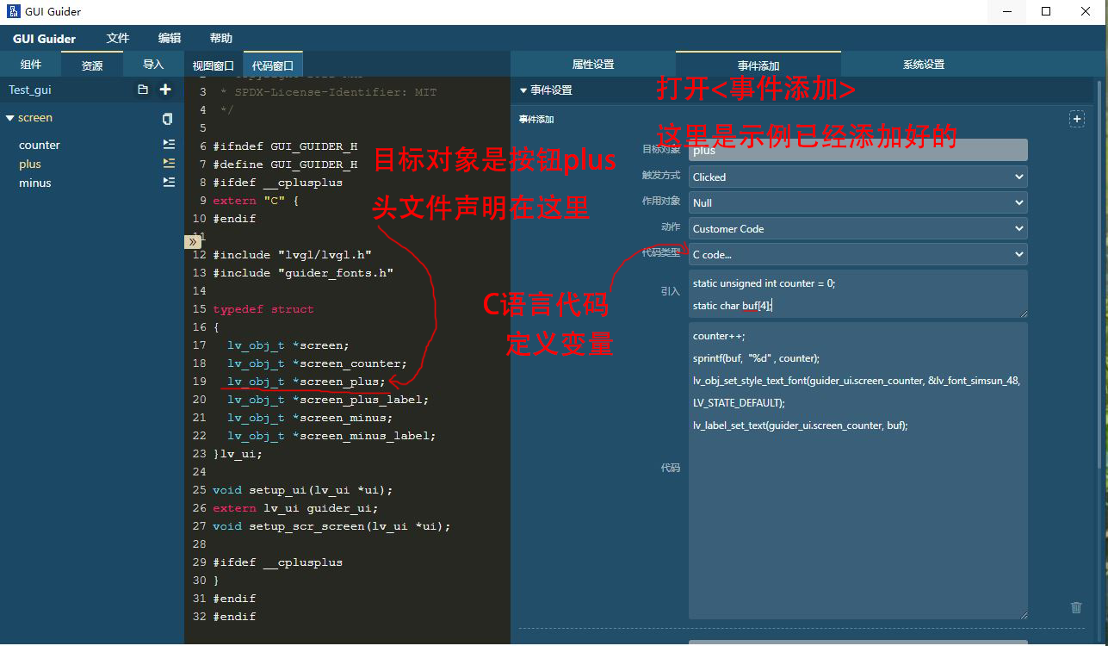Image resolution: width=1108 pixels, height=646 pixels.
Task: Click code line 'extern lv_ui guider_ui;'
Action: point(295,508)
